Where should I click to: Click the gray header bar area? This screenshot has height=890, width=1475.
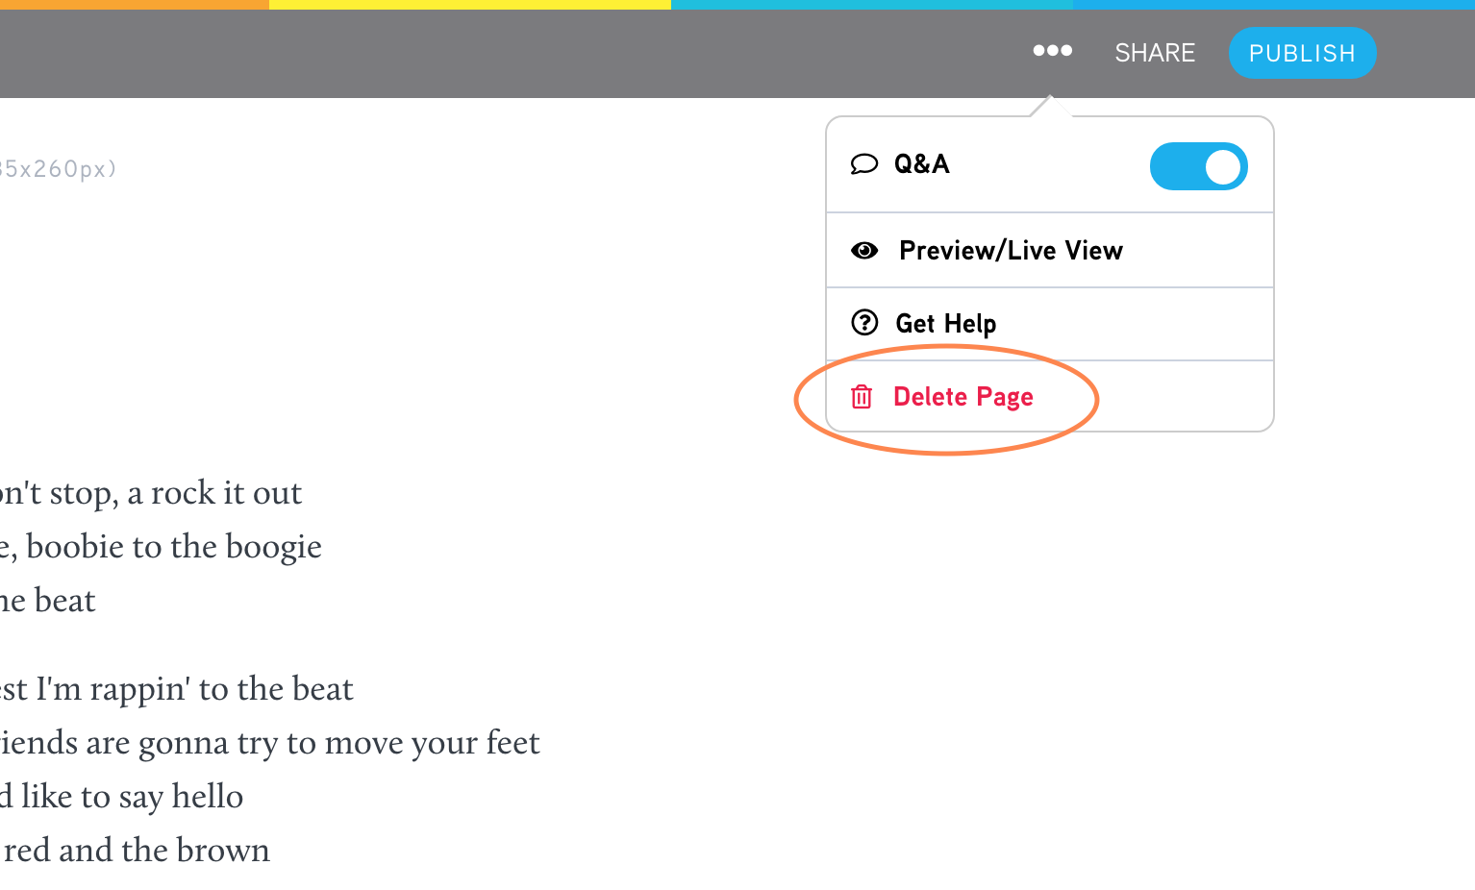coord(481,54)
